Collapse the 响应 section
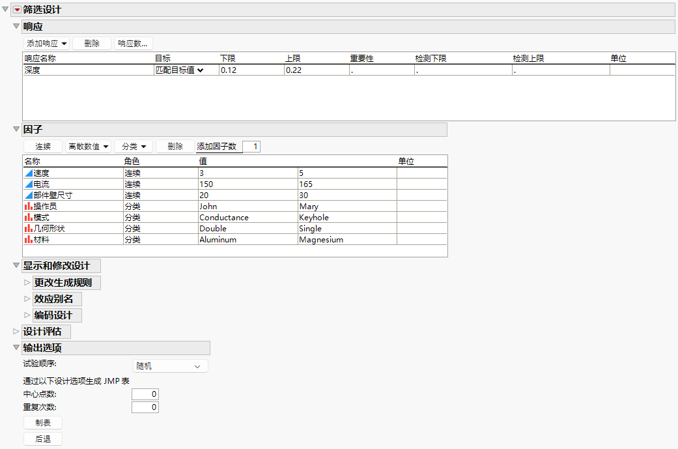Viewport: 678px width, 449px height. tap(16, 26)
